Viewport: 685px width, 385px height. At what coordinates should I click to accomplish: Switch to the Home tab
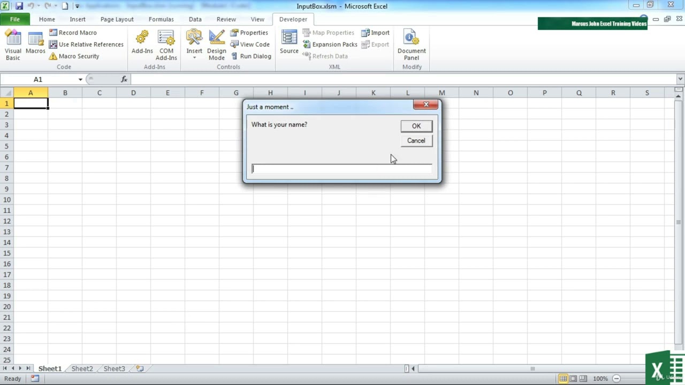pos(47,19)
